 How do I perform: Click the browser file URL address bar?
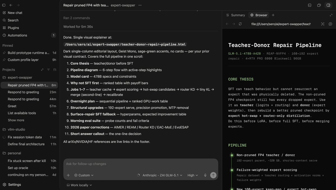pyautogui.click(x=281, y=24)
